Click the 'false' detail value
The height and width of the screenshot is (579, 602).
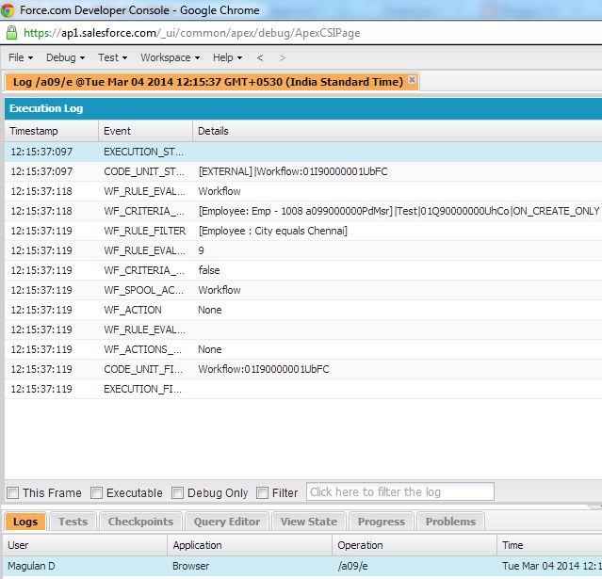pos(209,270)
